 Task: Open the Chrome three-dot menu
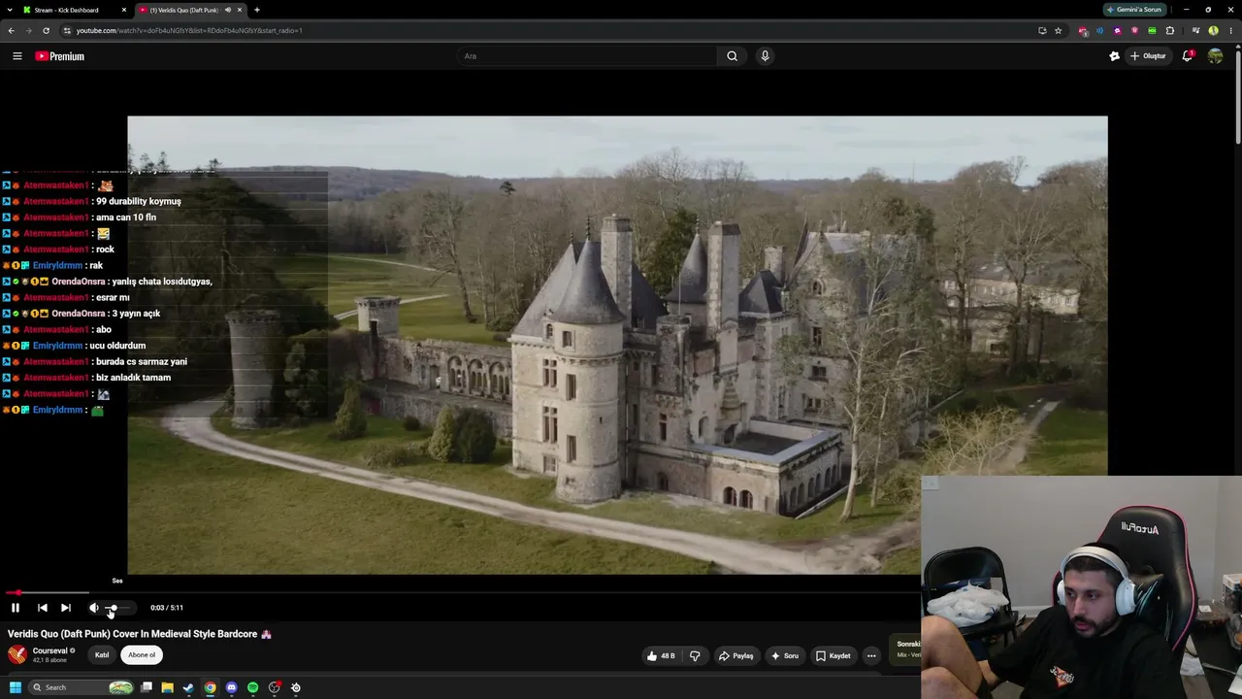coord(1231,30)
